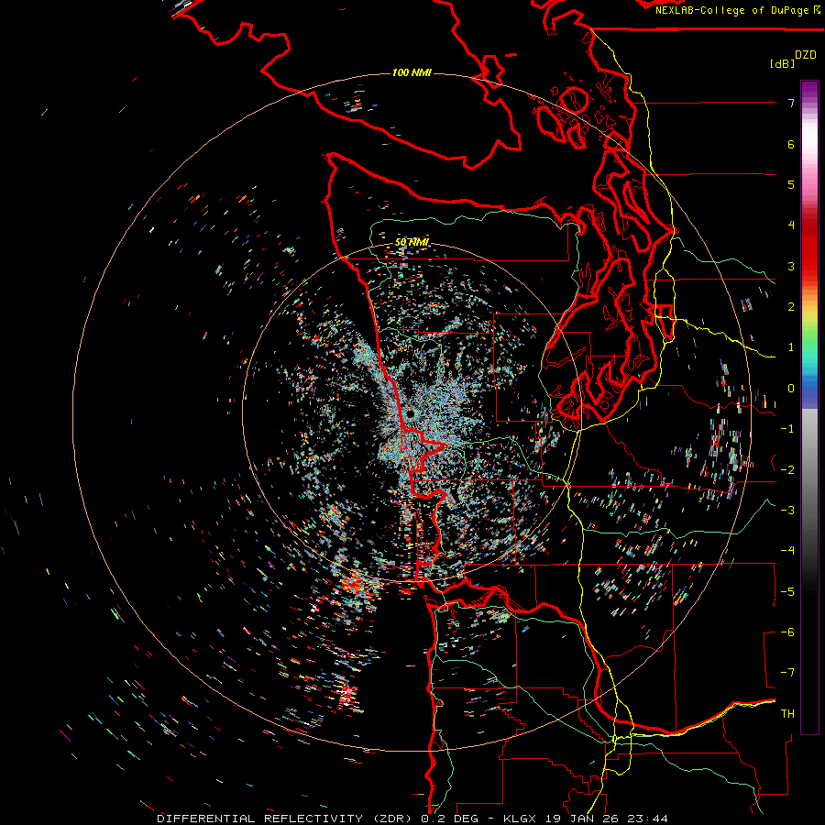Click the 0.2 DEG elevation text
The width and height of the screenshot is (825, 825).
(x=449, y=819)
